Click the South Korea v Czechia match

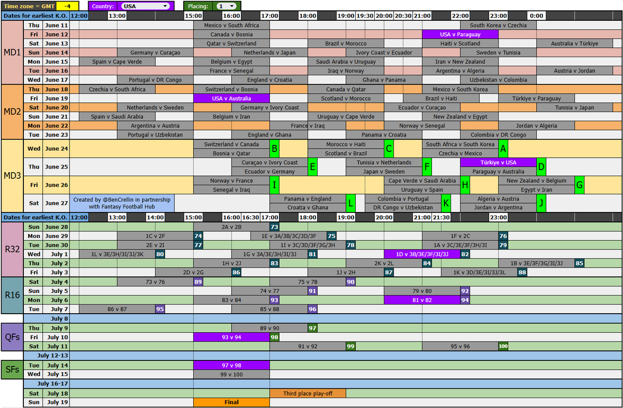pos(498,25)
